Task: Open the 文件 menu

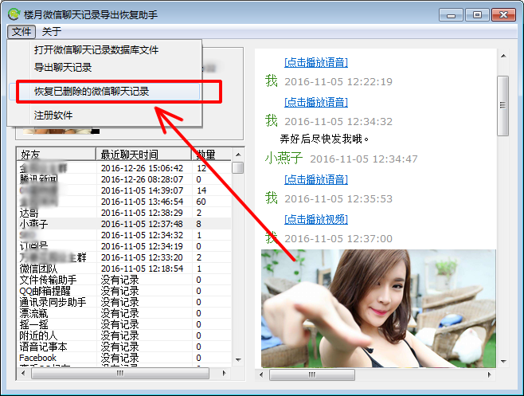Action: [x=22, y=32]
